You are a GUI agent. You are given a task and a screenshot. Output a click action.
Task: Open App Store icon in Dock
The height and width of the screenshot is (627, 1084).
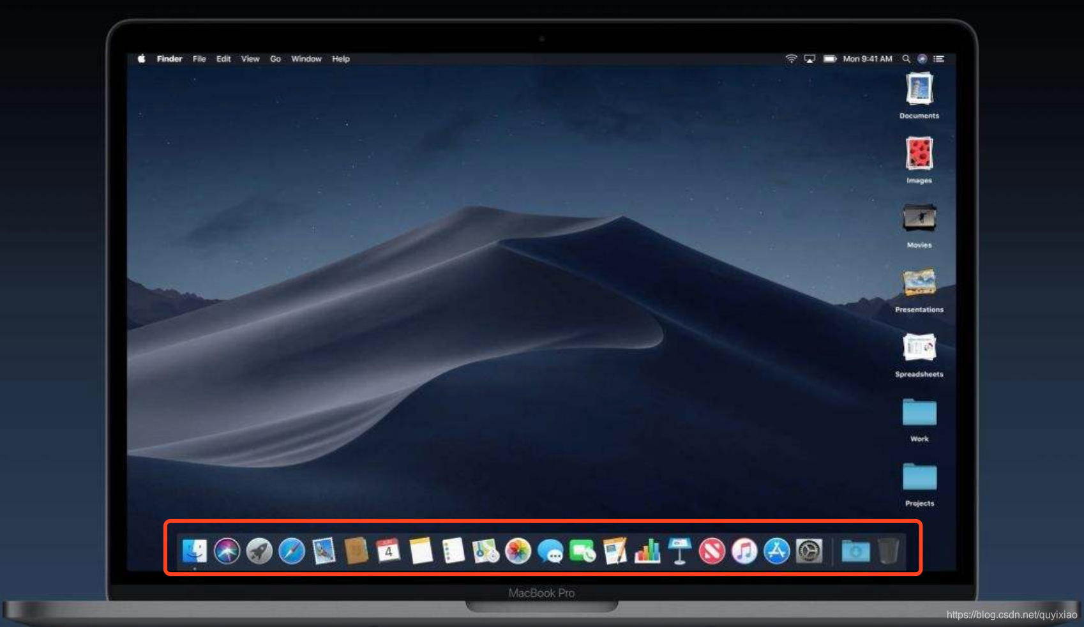coord(777,550)
